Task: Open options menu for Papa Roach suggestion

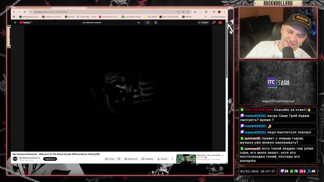Action: pos(223,155)
